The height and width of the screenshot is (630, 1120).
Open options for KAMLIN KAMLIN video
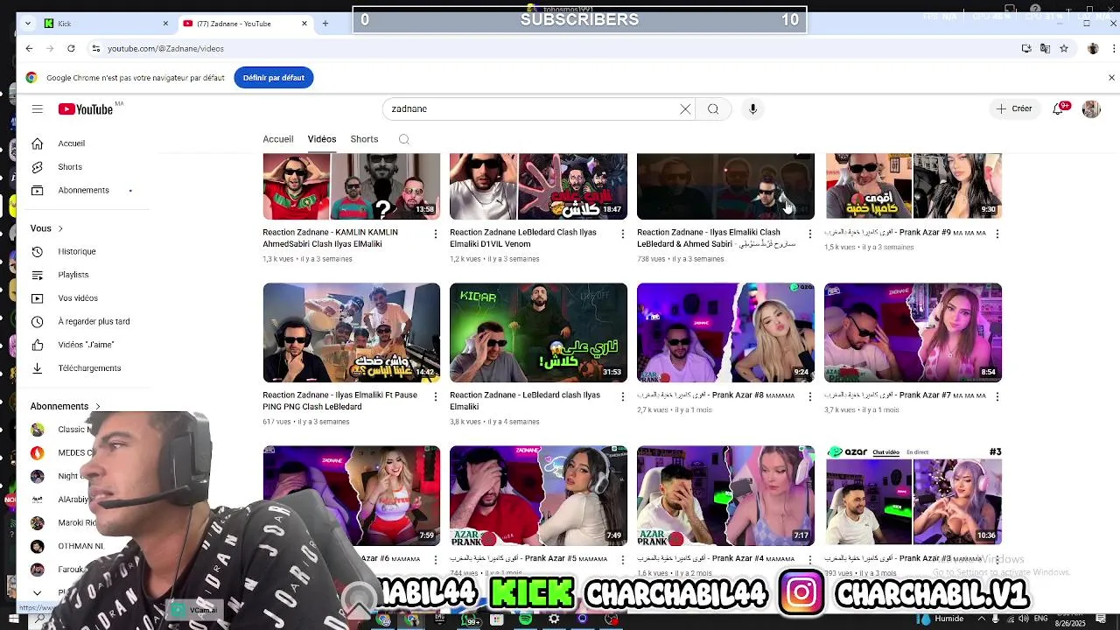tap(436, 234)
